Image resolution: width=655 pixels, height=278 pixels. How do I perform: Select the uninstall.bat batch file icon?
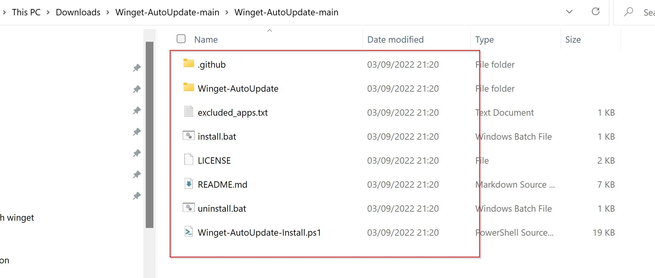click(188, 207)
